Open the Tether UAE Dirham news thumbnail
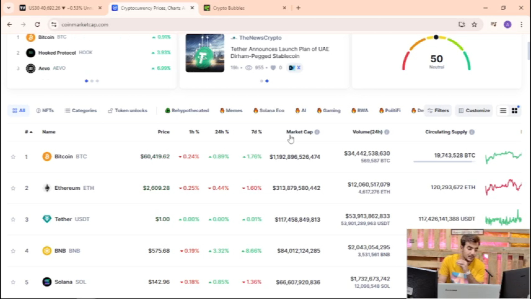The width and height of the screenshot is (531, 299). [x=205, y=53]
